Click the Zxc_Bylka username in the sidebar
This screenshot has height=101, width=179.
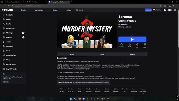coord(10,15)
